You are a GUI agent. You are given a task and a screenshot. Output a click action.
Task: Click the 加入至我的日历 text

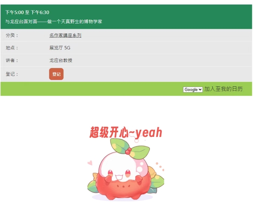pyautogui.click(x=223, y=89)
